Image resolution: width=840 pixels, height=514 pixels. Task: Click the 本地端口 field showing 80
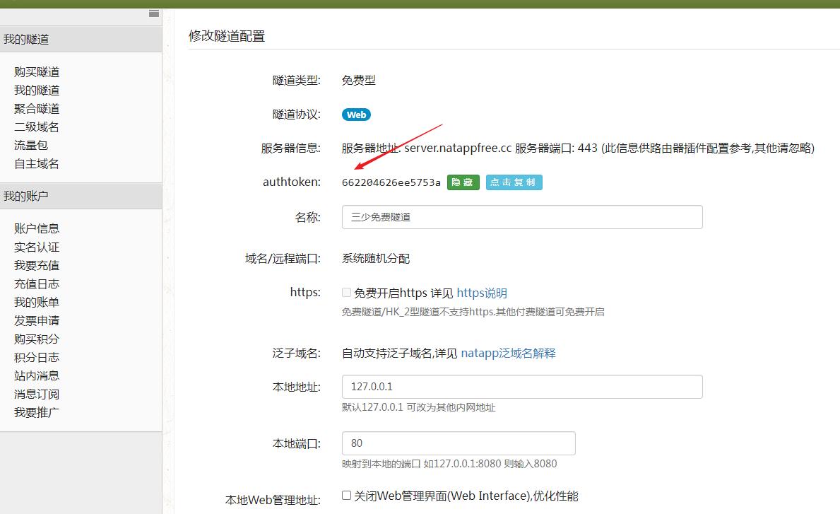458,443
